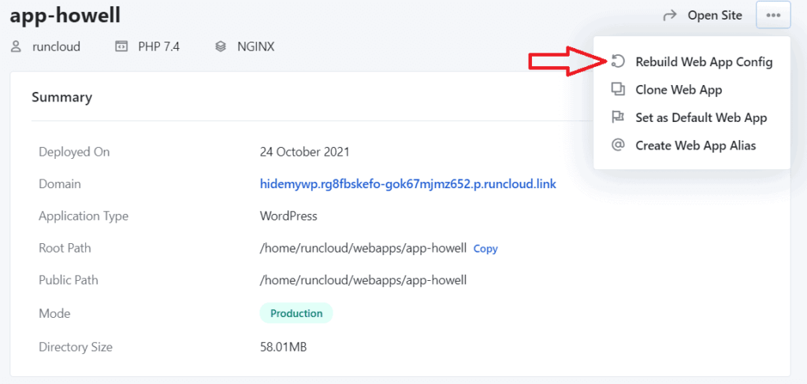Click the Rebuild Web App Config icon

pos(619,61)
